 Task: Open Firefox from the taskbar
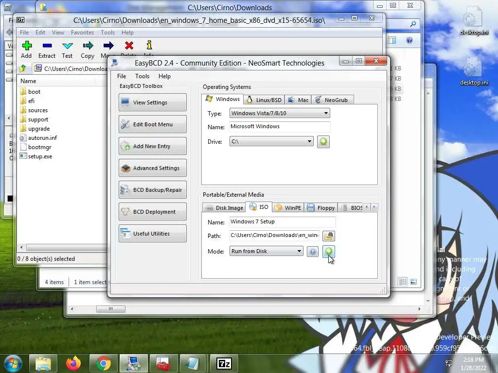point(73,363)
